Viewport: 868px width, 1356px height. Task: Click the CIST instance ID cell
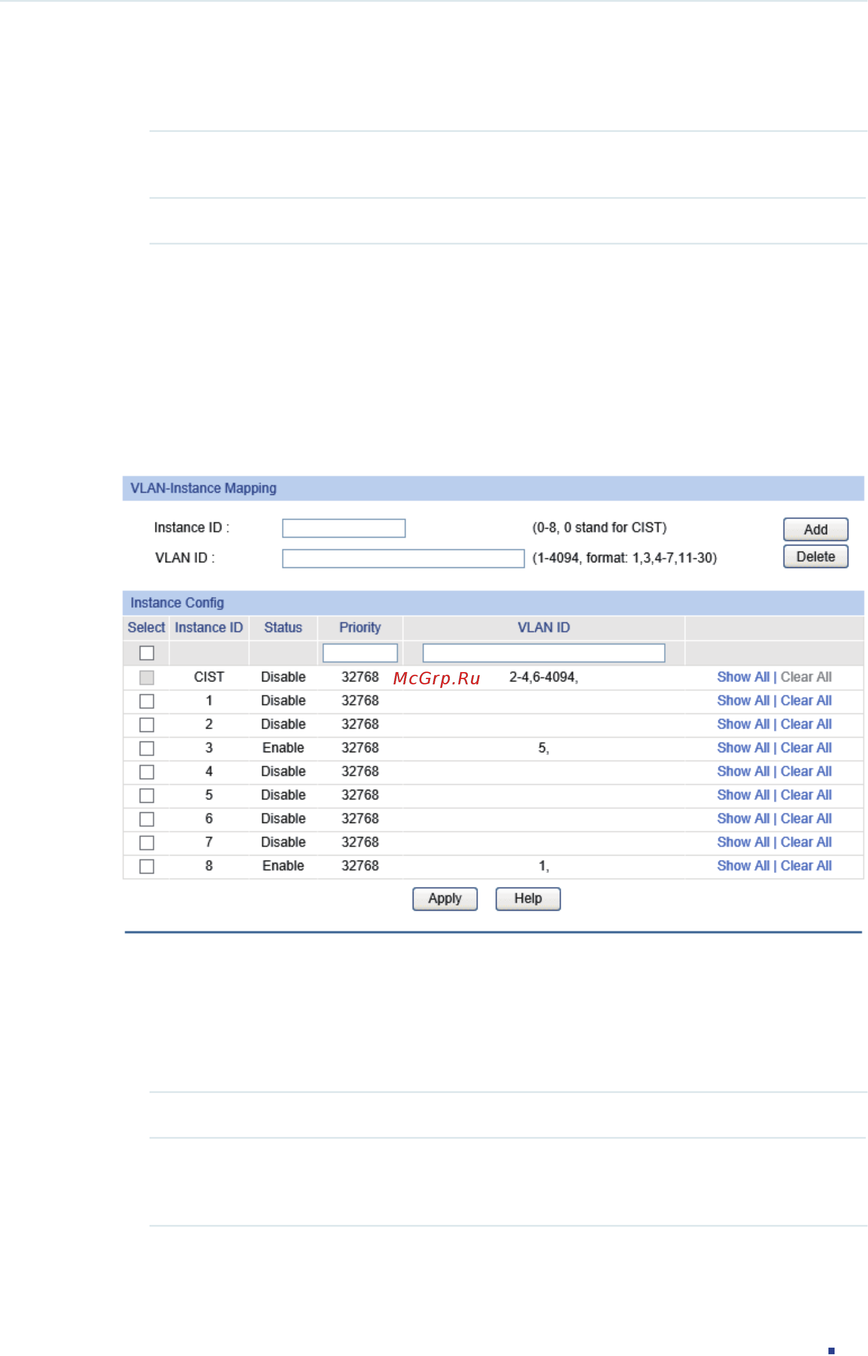(x=209, y=677)
